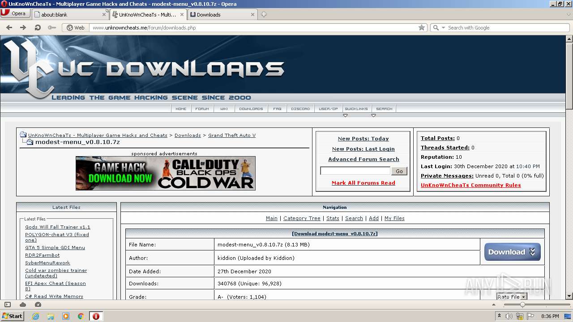Close the about:blank tab
This screenshot has width=573, height=322.
pos(104,14)
